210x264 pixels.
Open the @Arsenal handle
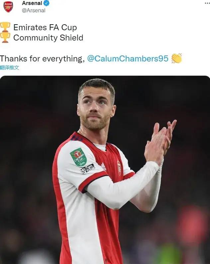tap(34, 10)
